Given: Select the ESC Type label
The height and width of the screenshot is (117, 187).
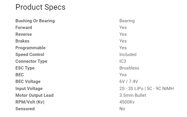Looking at the screenshot, I should pyautogui.click(x=25, y=68).
